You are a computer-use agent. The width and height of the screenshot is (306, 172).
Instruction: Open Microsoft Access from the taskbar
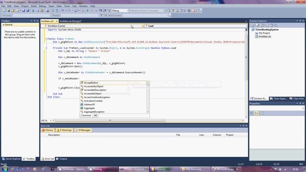(x=226, y=169)
